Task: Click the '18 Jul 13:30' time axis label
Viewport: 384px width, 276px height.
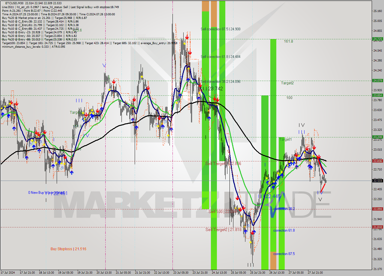Action: (x=46, y=273)
